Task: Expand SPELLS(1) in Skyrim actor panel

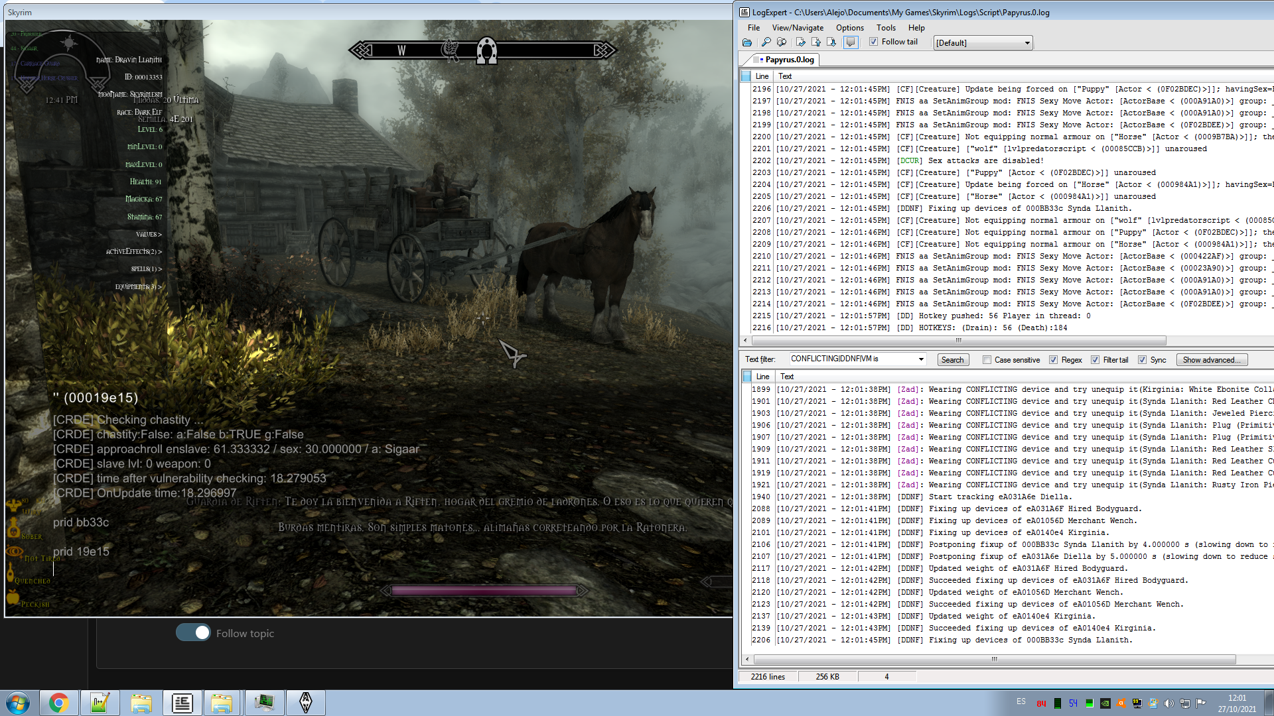Action: pos(147,268)
